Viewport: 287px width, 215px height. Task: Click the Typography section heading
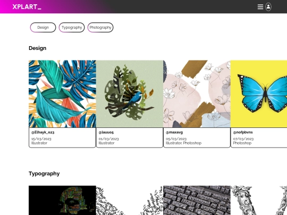[44, 174]
